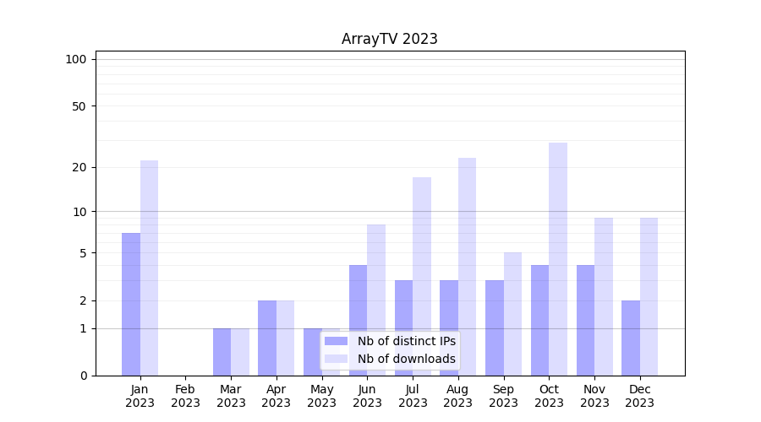Click the 'Nb of downloads' legend swatch
761x422 pixels.
click(x=336, y=359)
